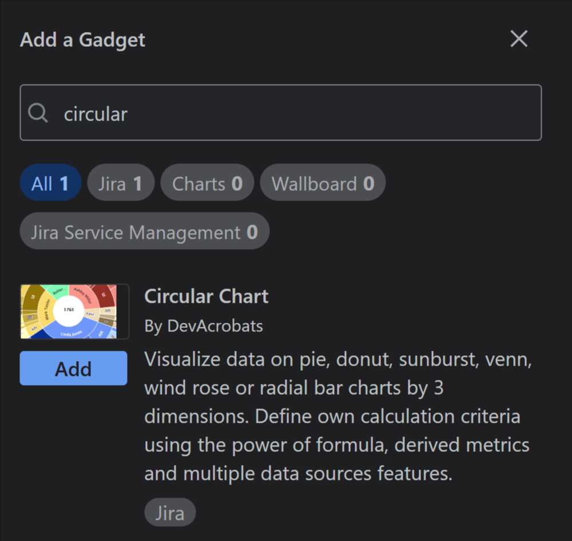This screenshot has height=541, width=572.
Task: Open the Circular Chart preview thumbnail
Action: point(74,311)
